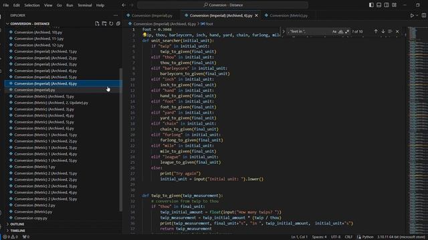Toggle Find in Selection
The width and height of the screenshot is (428, 240).
point(390,31)
